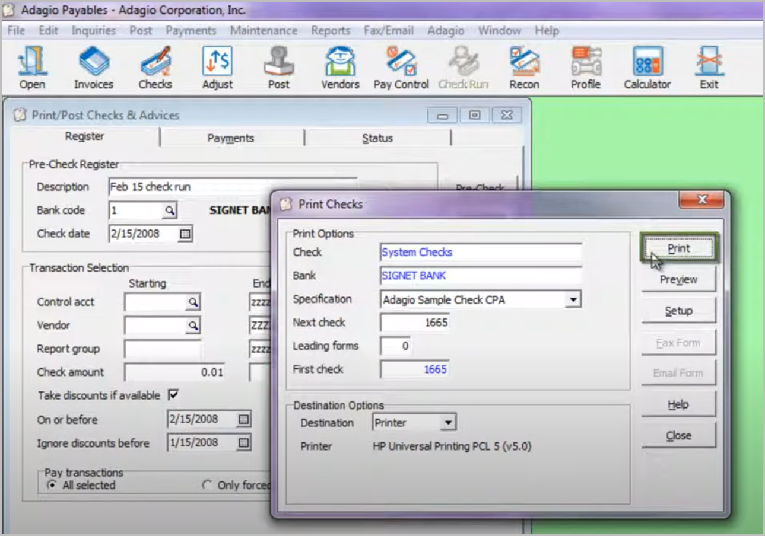765x536 pixels.
Task: Open the Reports menu
Action: 331,30
